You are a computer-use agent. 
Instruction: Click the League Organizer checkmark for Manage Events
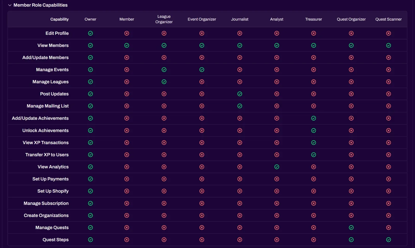coord(164,70)
